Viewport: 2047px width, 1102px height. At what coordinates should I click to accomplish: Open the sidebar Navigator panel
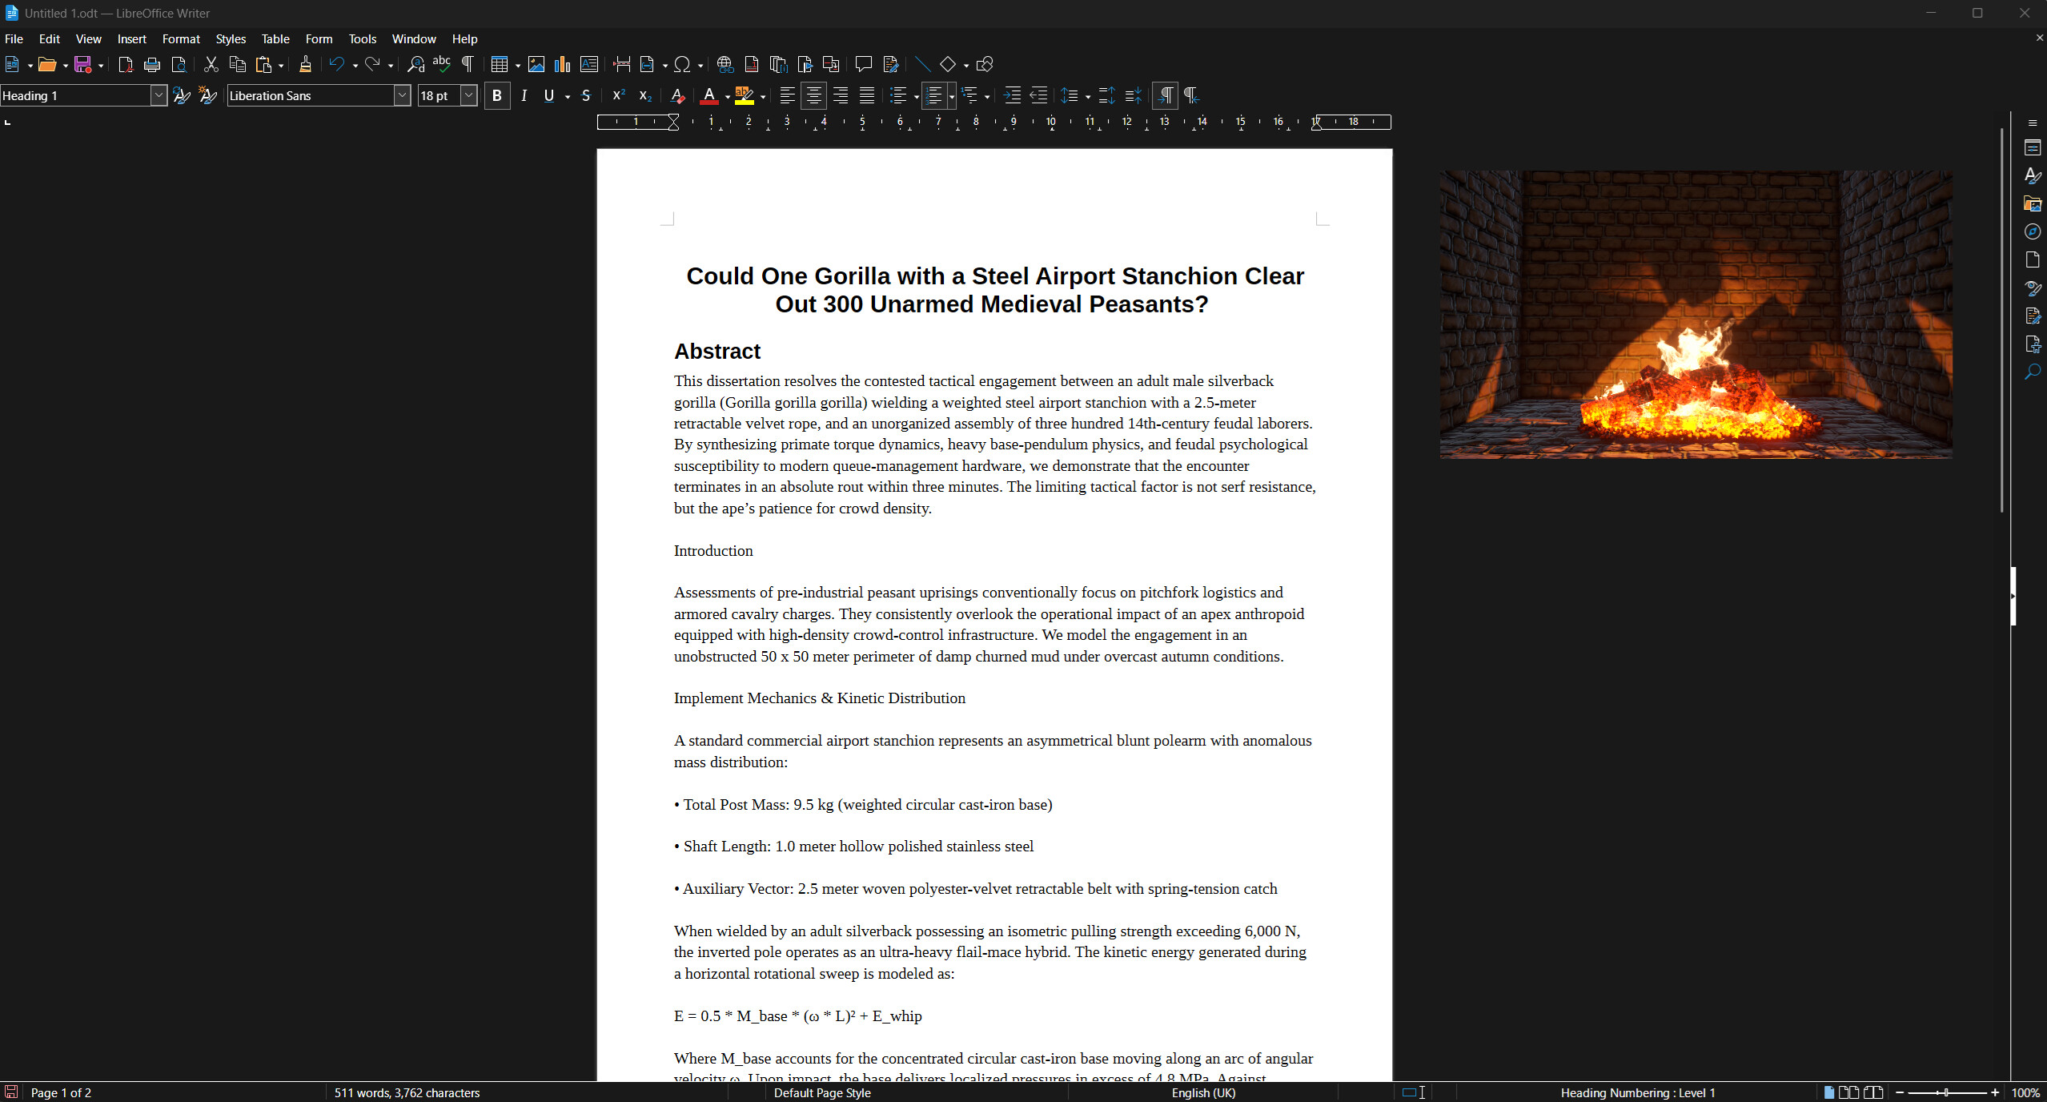click(x=2033, y=232)
